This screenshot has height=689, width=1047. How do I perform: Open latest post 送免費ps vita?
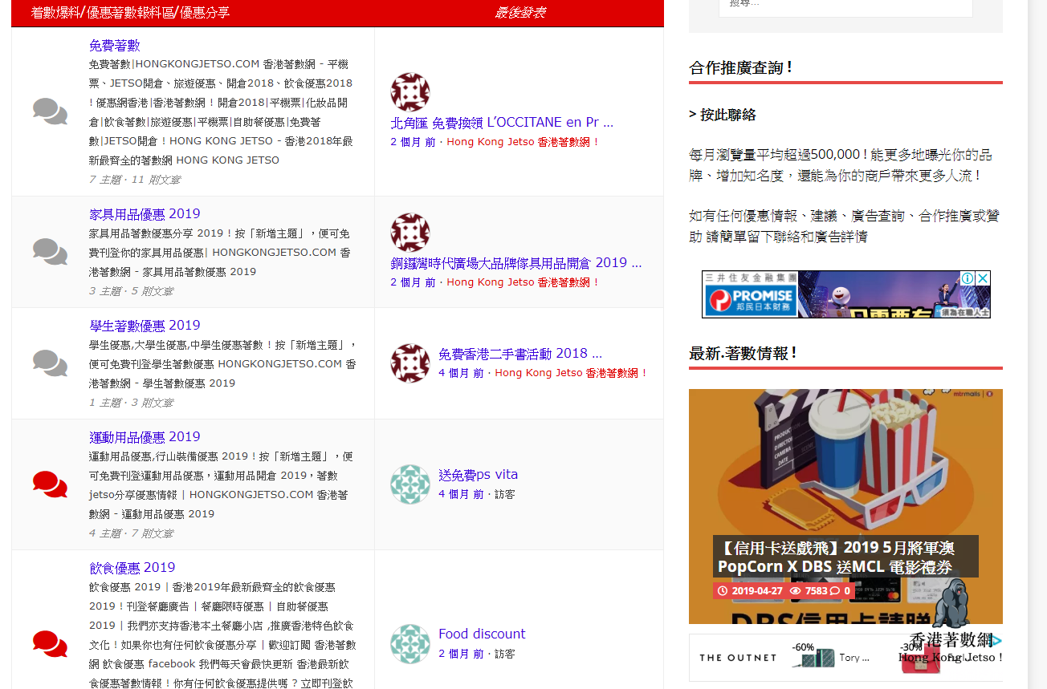(478, 475)
